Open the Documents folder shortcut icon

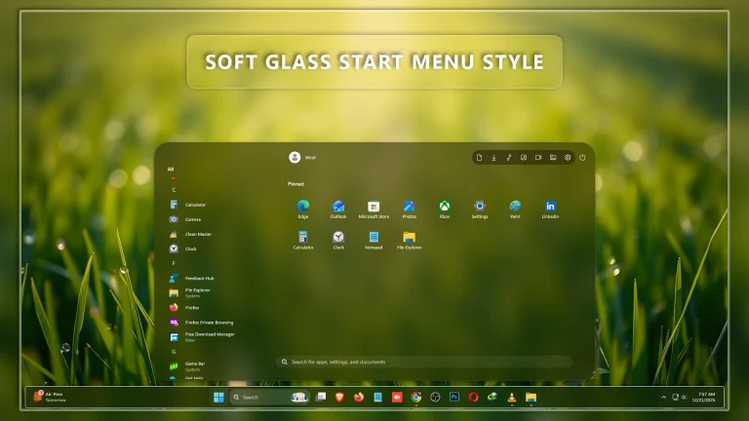[479, 158]
